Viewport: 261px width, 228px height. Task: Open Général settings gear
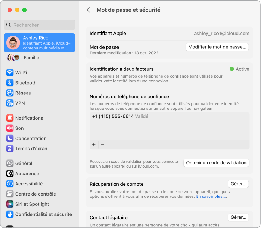(10, 163)
